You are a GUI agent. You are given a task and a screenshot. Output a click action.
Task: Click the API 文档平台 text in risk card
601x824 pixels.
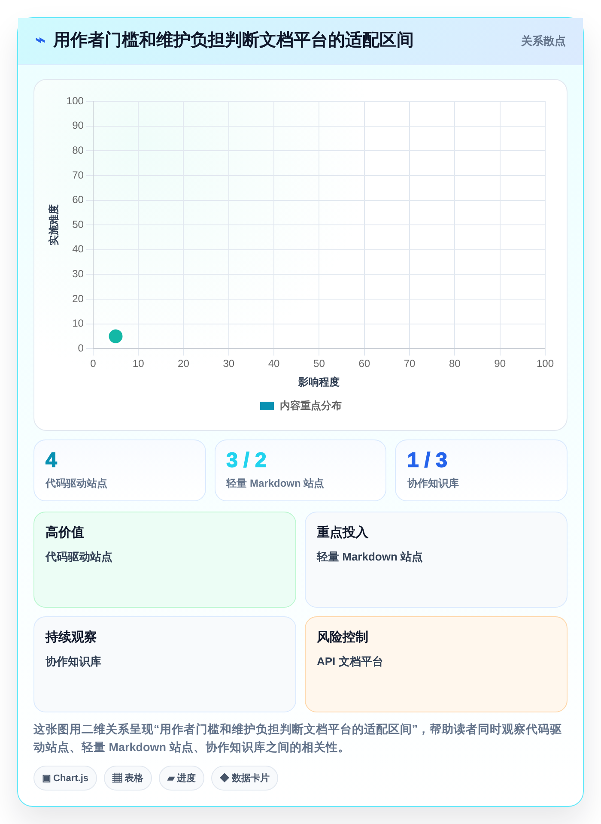click(x=350, y=662)
